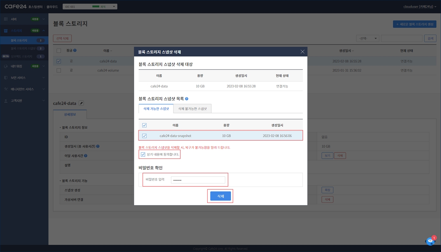Viewport: 441px width, 252px height.
Task: Open the clouduser account dropdown
Action: click(419, 7)
